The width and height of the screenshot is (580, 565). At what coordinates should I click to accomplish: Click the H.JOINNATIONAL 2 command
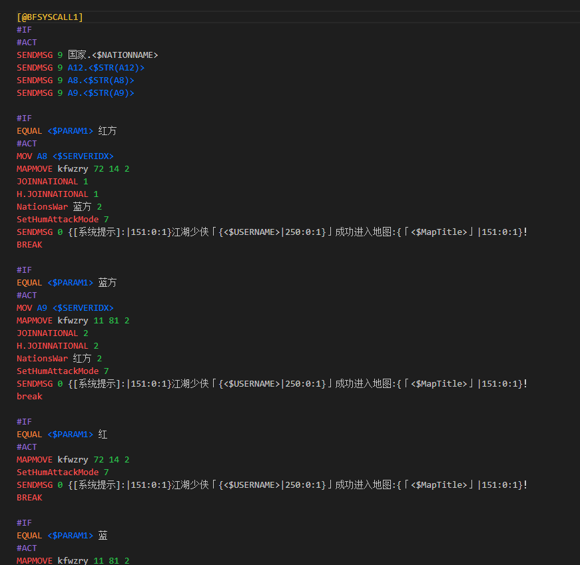57,346
